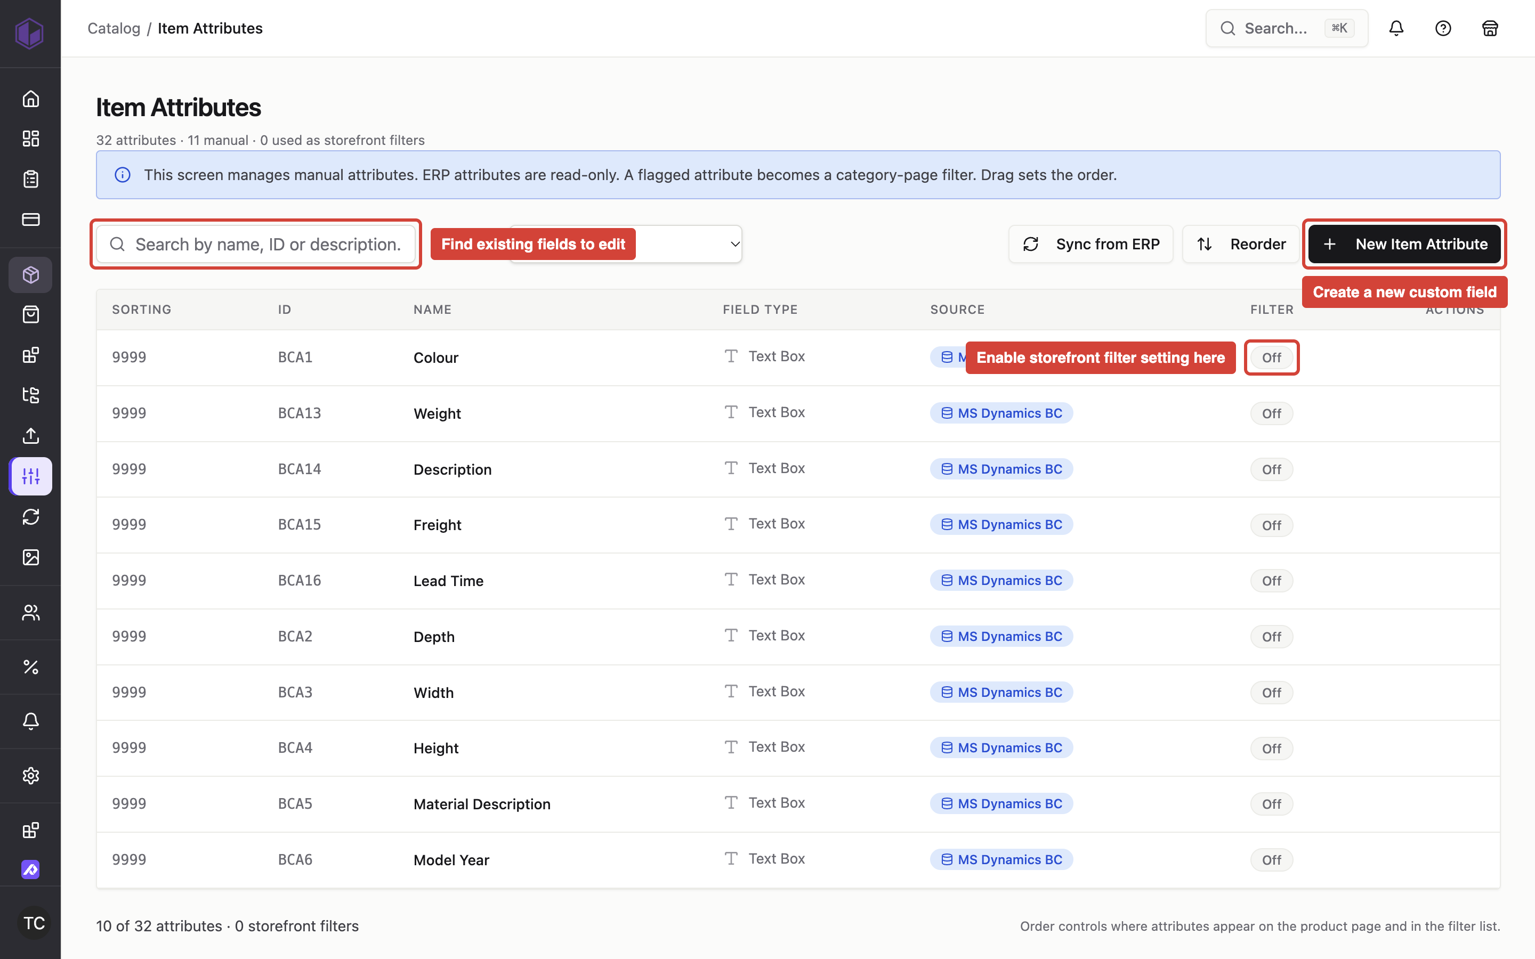The image size is (1535, 959).
Task: Open the shopping bag icon in sidebar
Action: 30,314
